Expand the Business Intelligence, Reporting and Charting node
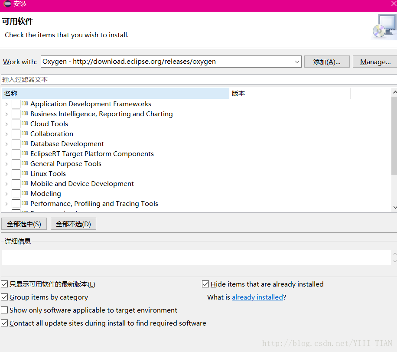Image resolution: width=397 pixels, height=352 pixels. (7, 114)
